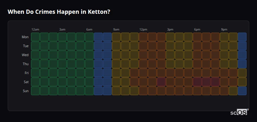This screenshot has height=122, width=257.
Task: Click the "3am" column label
Action: 62,30
